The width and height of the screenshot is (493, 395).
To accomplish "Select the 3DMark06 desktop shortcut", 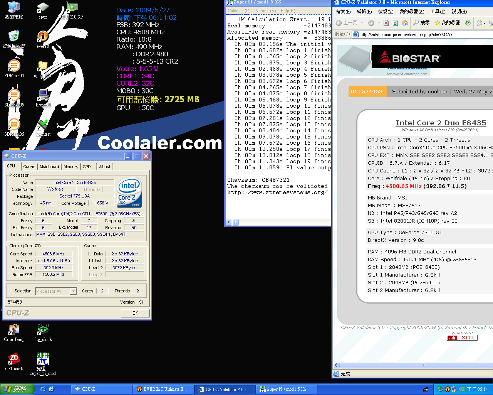I will [x=14, y=127].
